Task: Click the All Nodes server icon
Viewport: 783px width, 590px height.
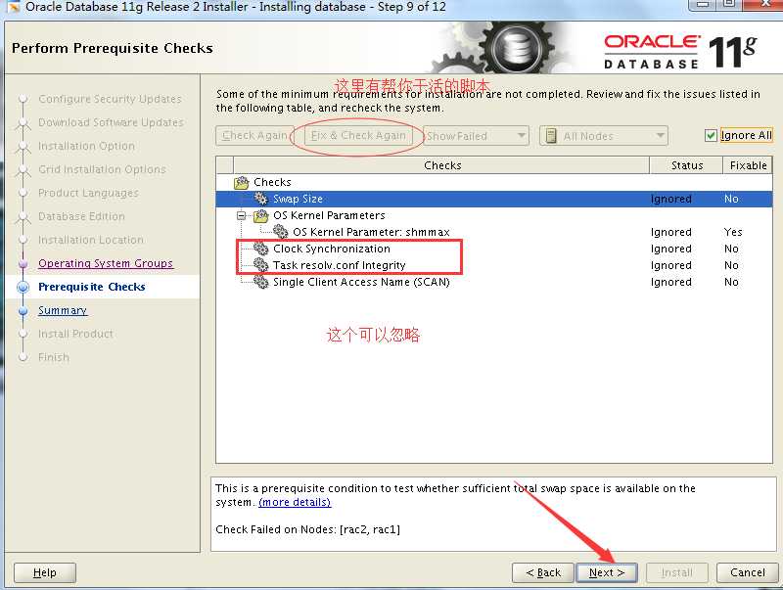Action: [551, 136]
